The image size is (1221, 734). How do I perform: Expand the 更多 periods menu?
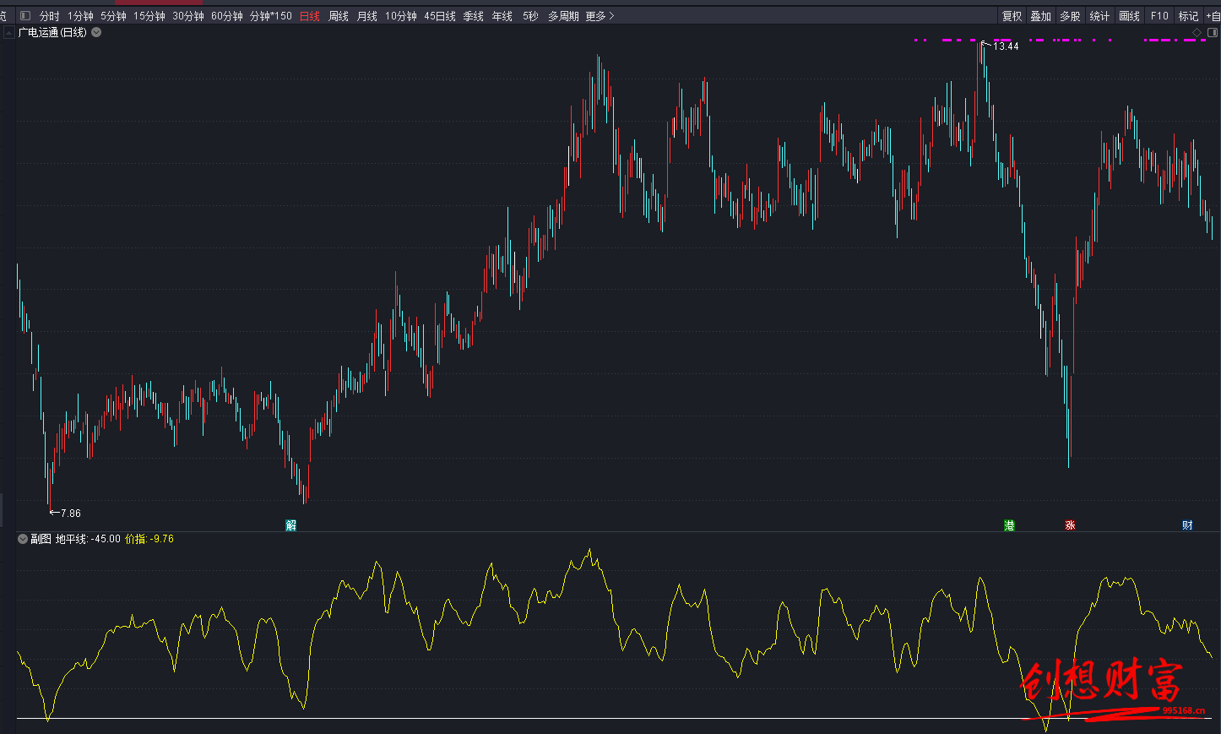pos(600,16)
